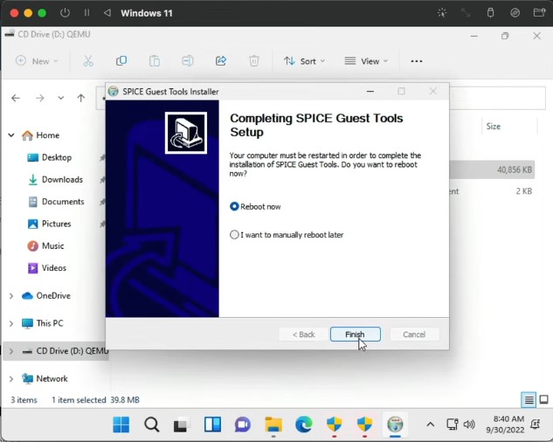Open Microsoft Edge from taskbar
Image resolution: width=553 pixels, height=442 pixels.
click(x=304, y=425)
